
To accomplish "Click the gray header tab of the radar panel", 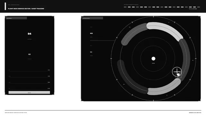I will pos(92,18).
